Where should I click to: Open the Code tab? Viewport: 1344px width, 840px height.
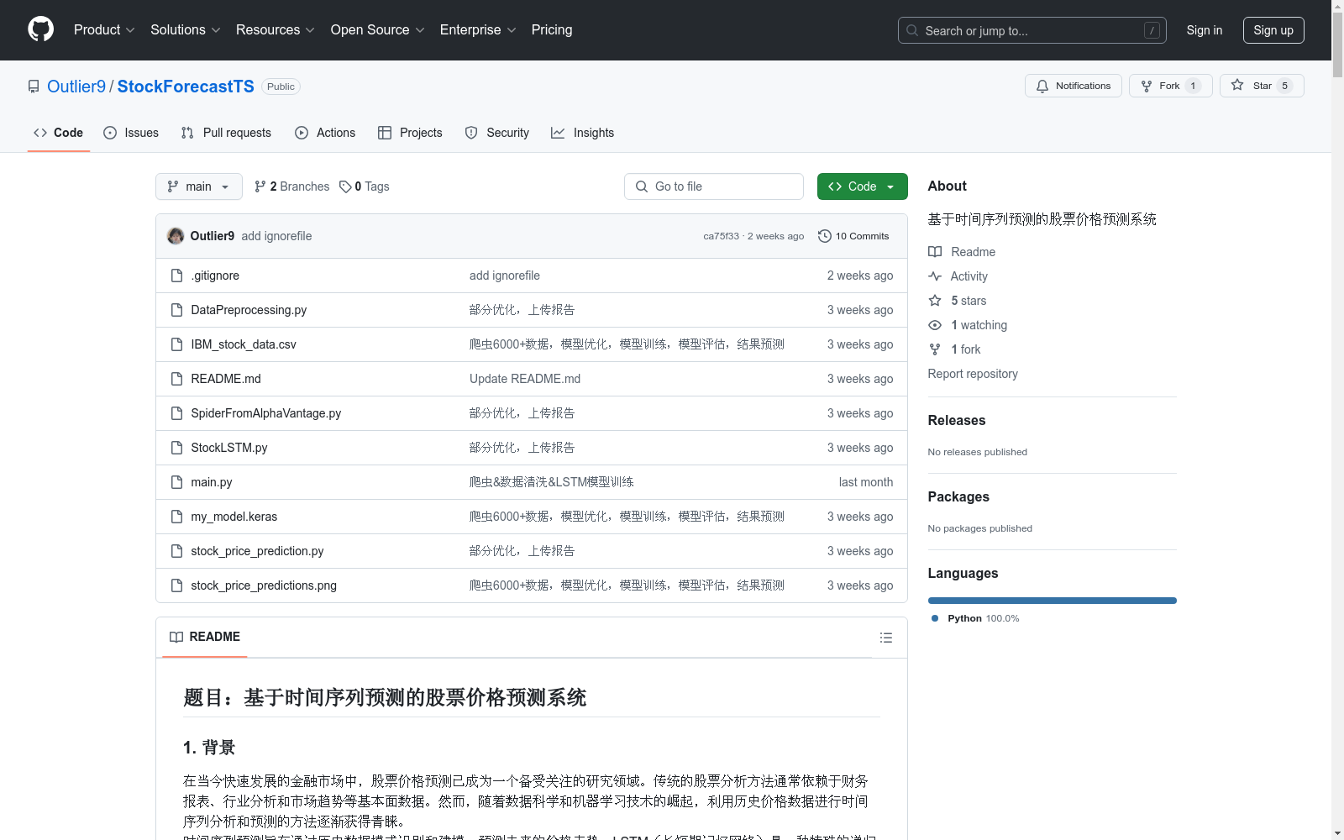click(x=58, y=133)
